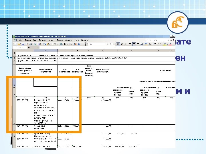
Task: Click the 'Всего продаж, включая НДС' header cell
Action: coord(103,70)
